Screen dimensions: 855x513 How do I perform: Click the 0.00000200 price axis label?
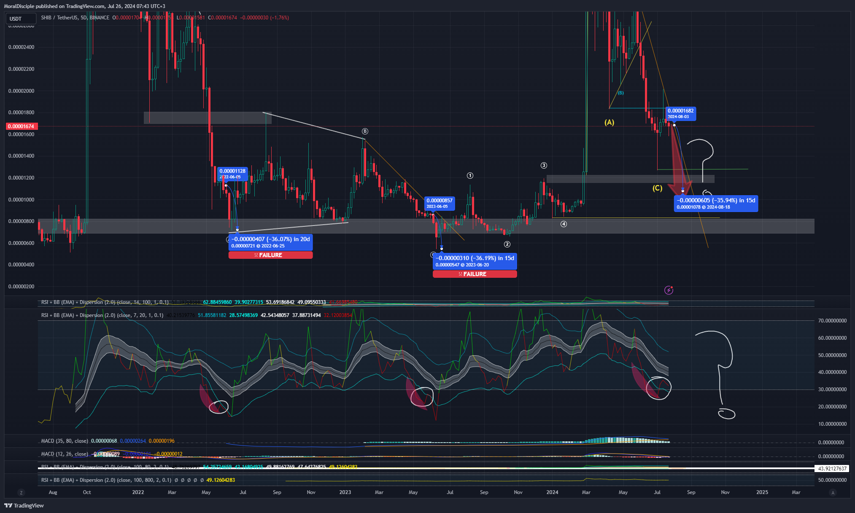click(x=21, y=287)
